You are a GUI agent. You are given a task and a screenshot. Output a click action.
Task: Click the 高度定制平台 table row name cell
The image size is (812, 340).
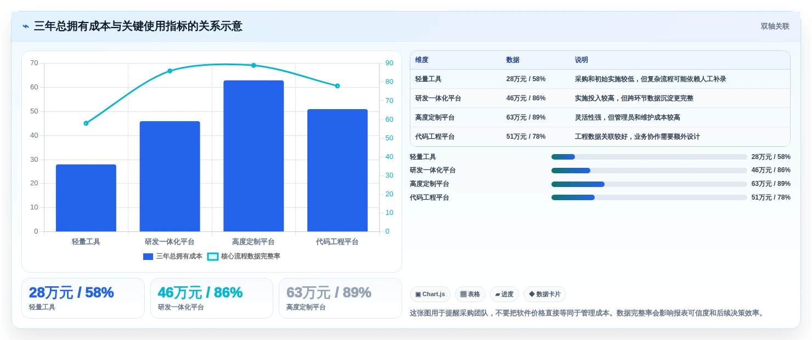(x=435, y=117)
